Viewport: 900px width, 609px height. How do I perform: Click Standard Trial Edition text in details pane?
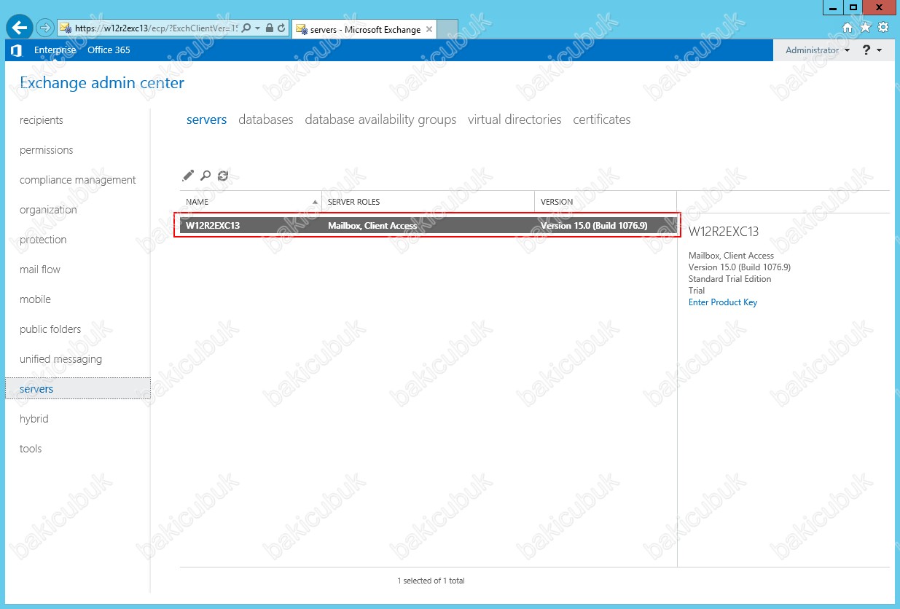[729, 279]
